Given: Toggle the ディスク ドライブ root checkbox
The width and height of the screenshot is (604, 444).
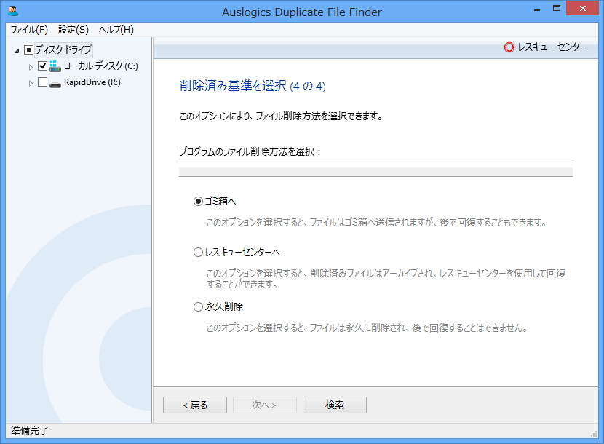Looking at the screenshot, I should click(x=28, y=49).
